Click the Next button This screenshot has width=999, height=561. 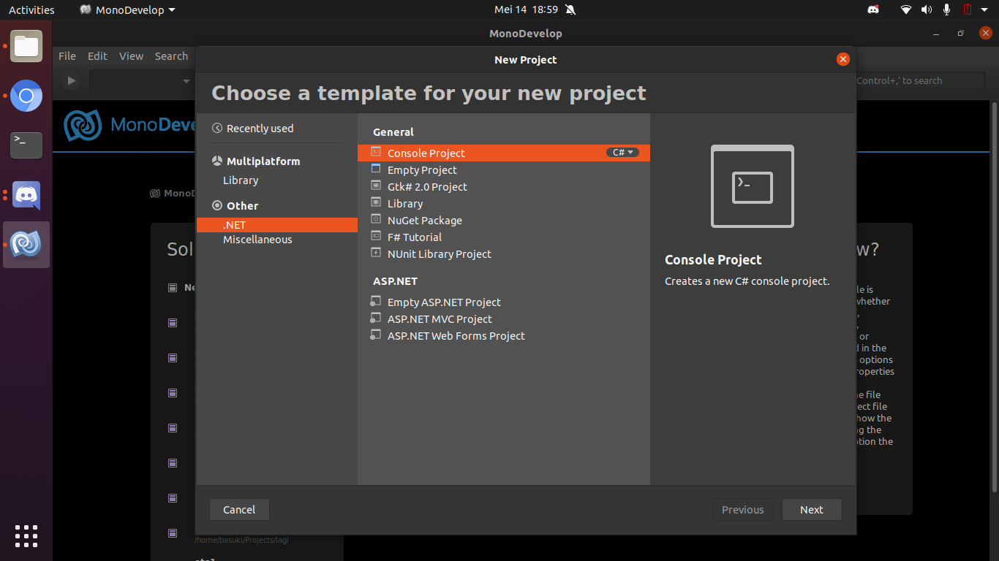tap(812, 510)
